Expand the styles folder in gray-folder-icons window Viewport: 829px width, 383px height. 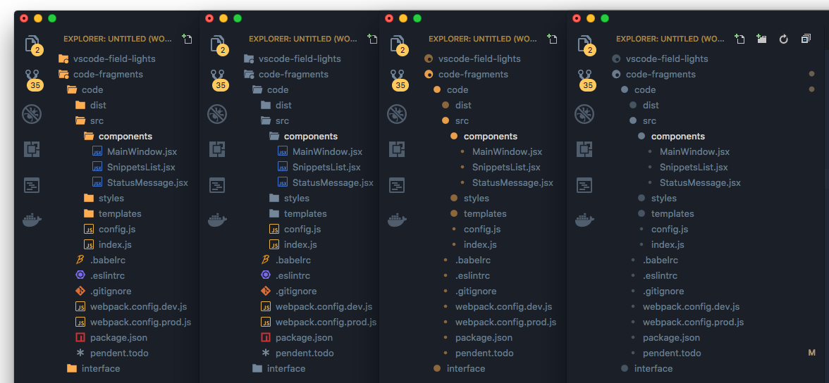[289, 198]
